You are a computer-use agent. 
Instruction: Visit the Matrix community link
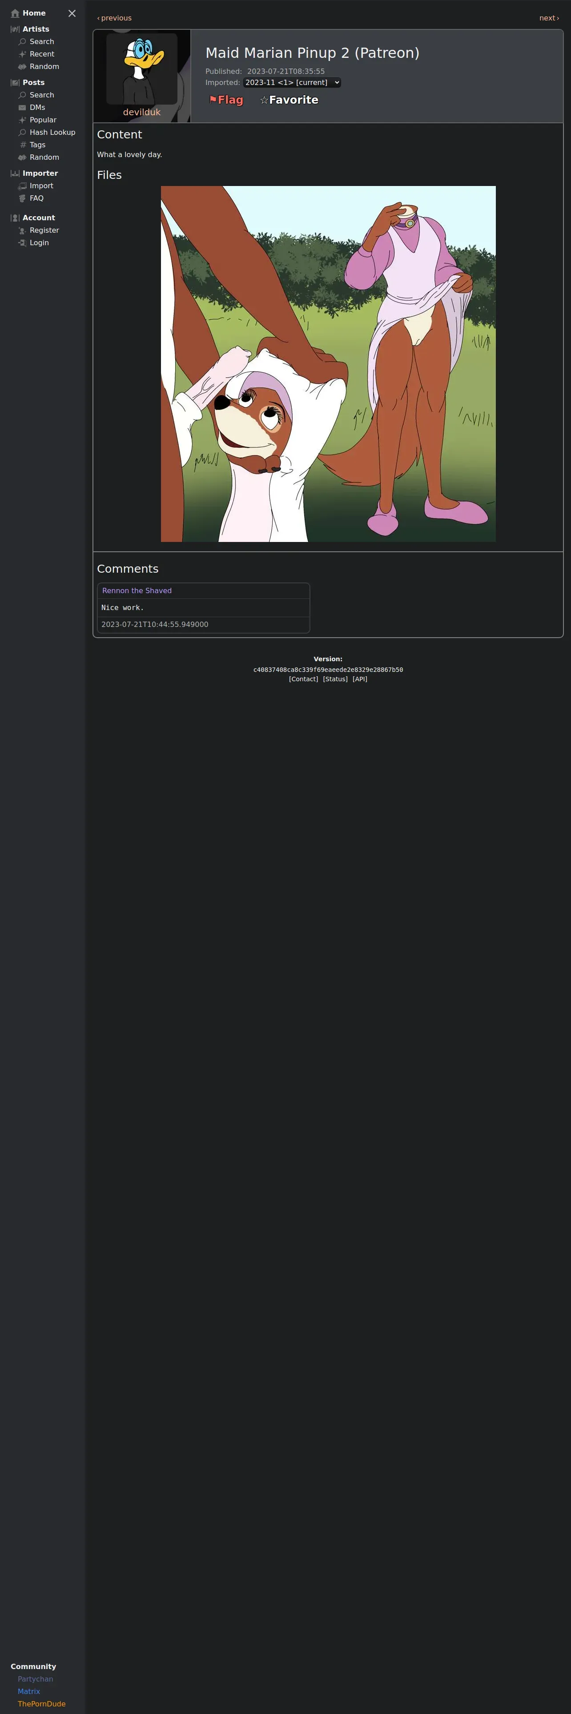click(28, 1691)
